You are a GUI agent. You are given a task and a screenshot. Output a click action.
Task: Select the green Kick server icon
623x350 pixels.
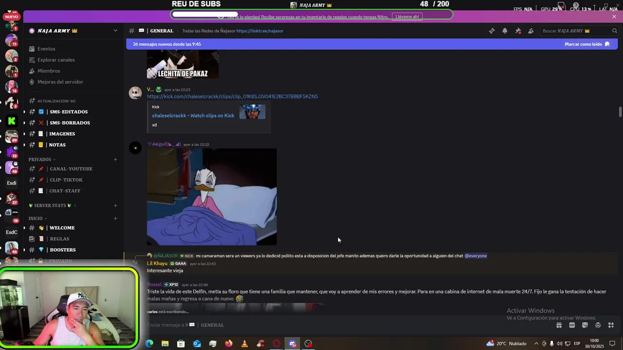click(12, 121)
